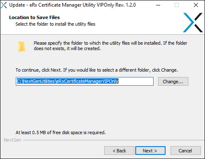Cancel the utility installation
This screenshot has width=205, height=159.
click(x=185, y=151)
